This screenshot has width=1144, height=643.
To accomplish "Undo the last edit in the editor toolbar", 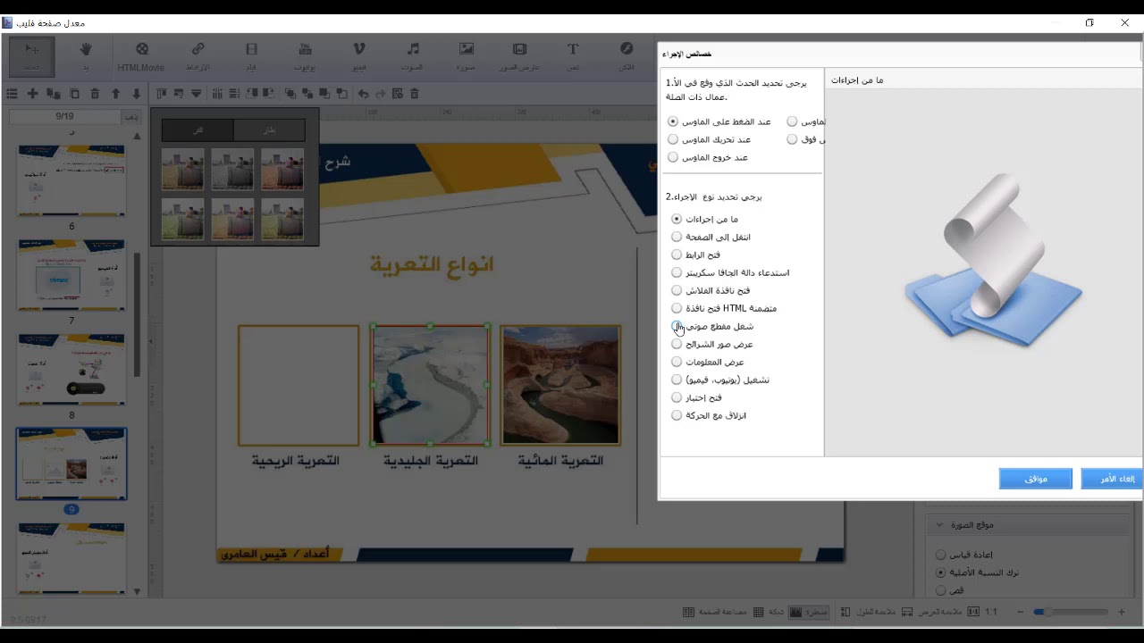I will 363,94.
